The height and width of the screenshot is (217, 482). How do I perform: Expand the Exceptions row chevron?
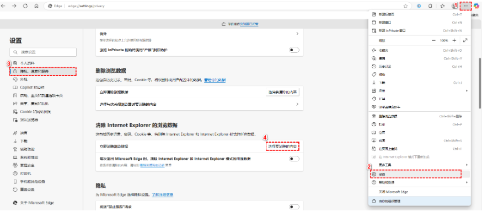tap(297, 34)
